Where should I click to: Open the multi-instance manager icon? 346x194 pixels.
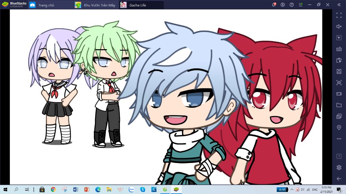tap(339, 116)
